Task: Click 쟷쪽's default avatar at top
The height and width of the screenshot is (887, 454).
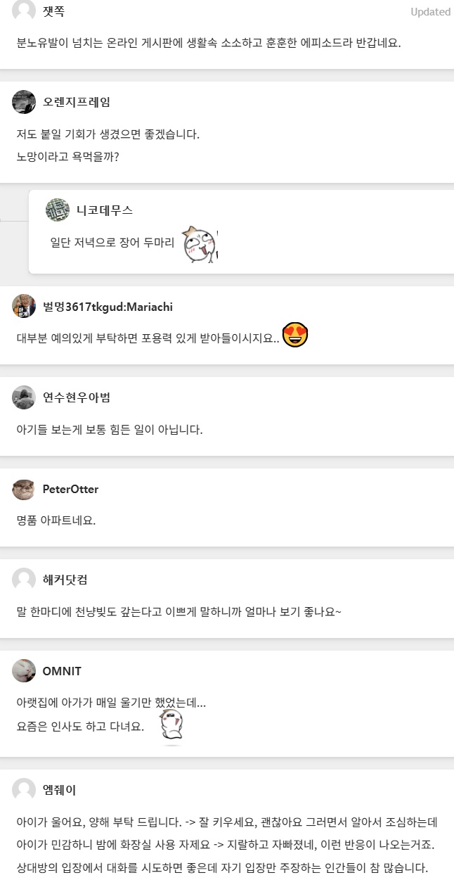Action: click(x=24, y=10)
